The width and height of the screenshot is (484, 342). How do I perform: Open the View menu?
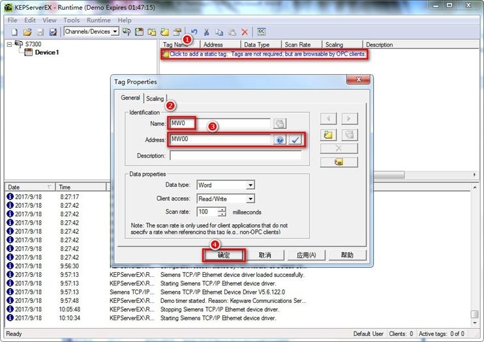coord(50,20)
